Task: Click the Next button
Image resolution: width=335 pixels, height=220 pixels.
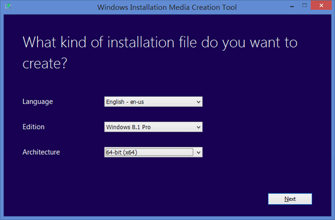Action: coord(290,199)
